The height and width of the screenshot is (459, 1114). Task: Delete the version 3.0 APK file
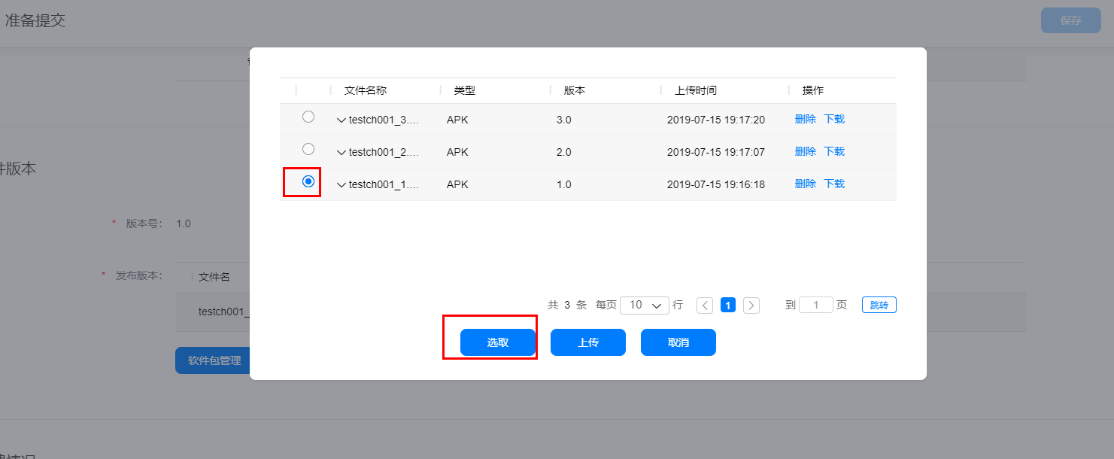[806, 119]
